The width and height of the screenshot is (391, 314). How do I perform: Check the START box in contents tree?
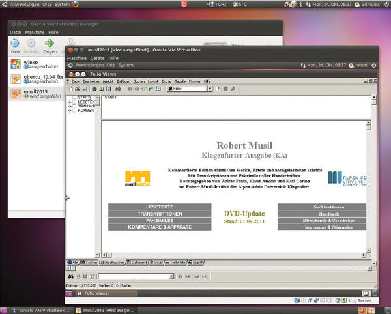[74, 98]
